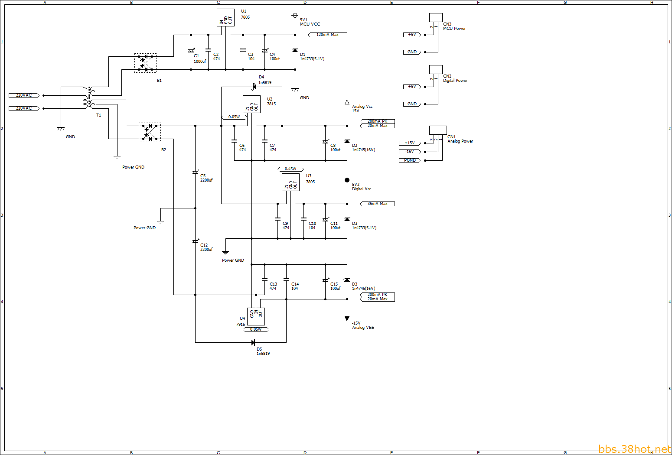The width and height of the screenshot is (672, 455).
Task: Click the "Digital Power" connector label
Action: tap(455, 81)
